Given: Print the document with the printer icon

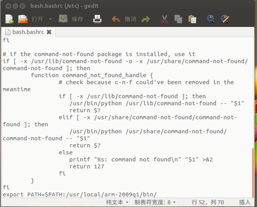Looking at the screenshot, I should pyautogui.click(x=97, y=19).
